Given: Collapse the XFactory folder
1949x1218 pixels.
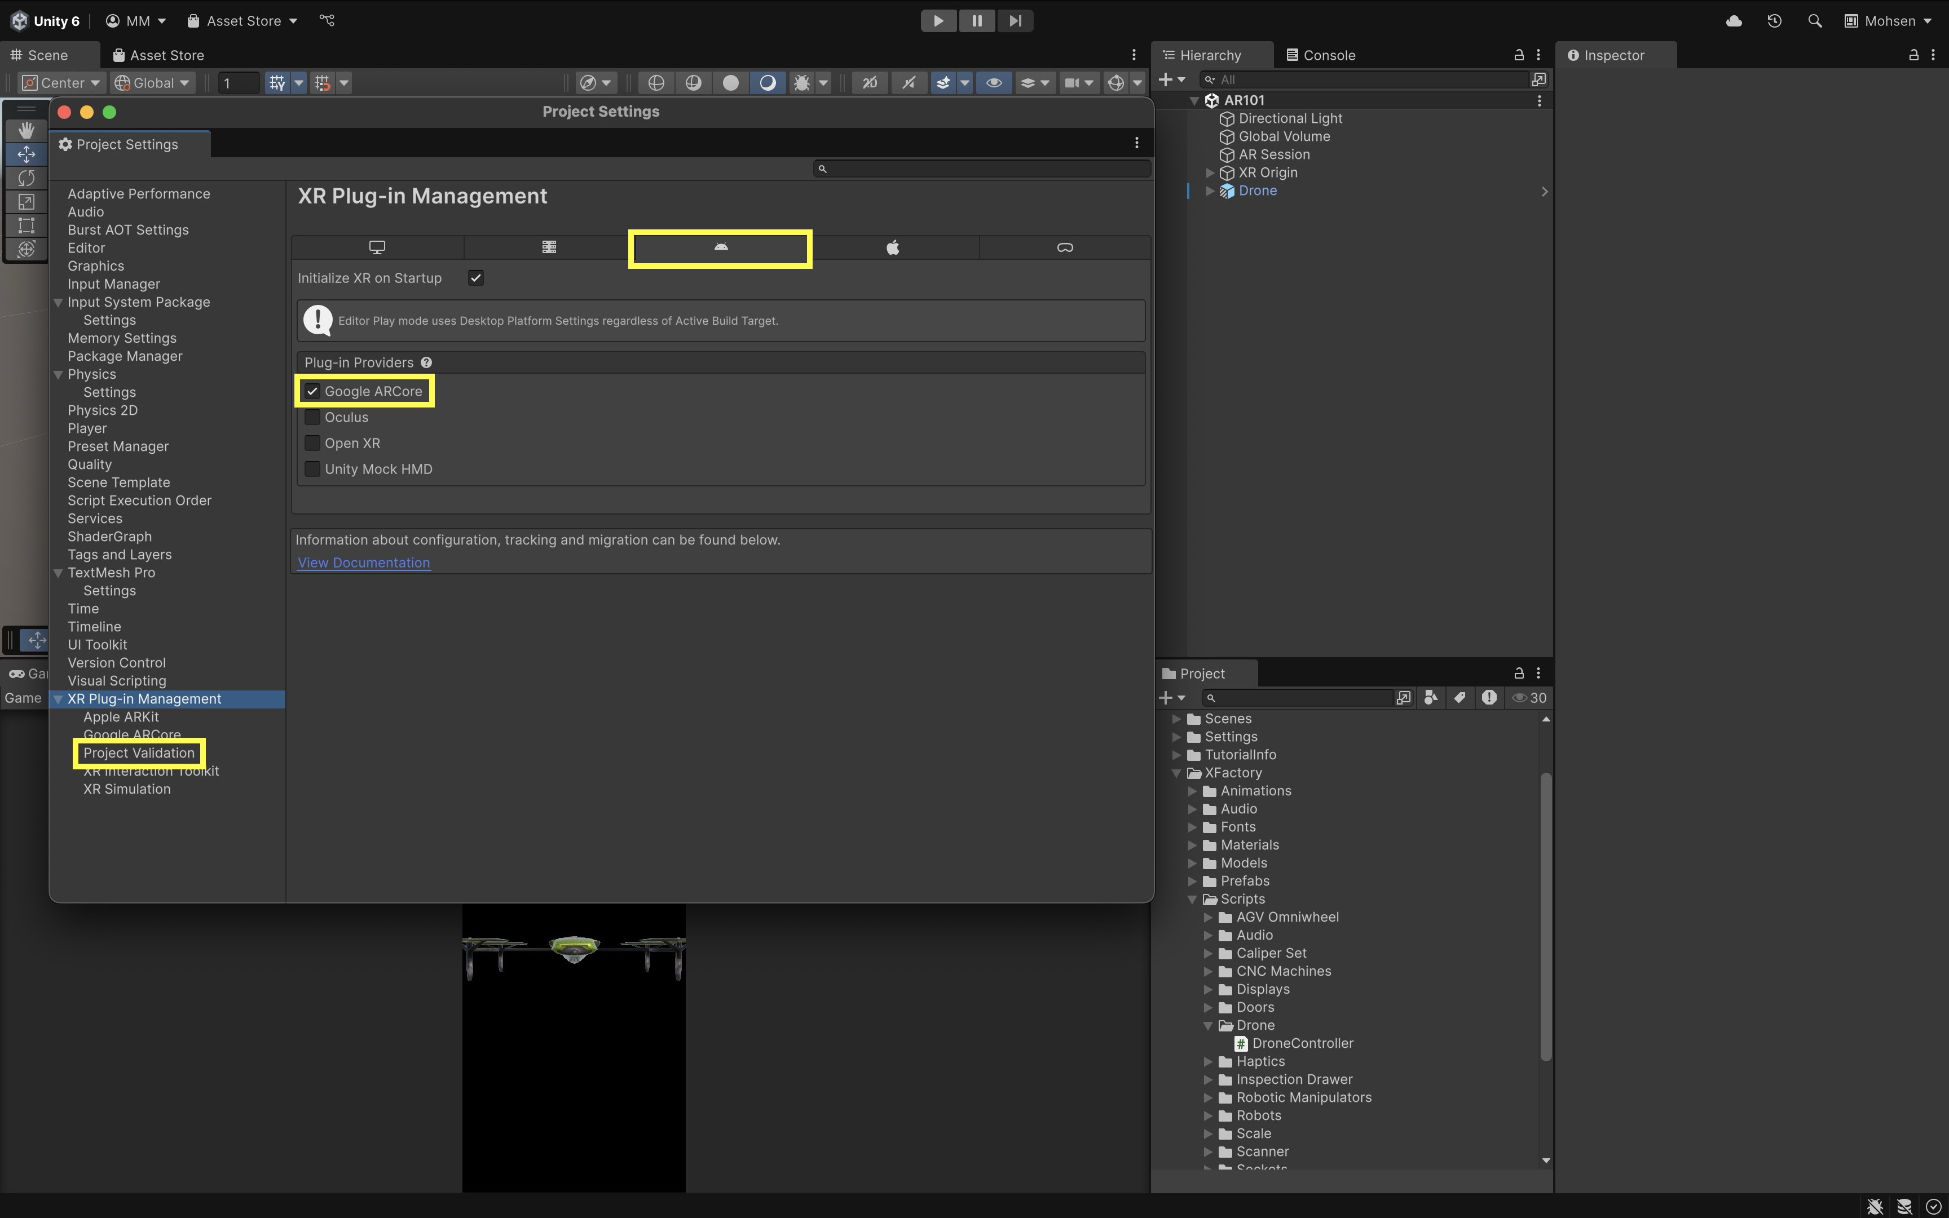Looking at the screenshot, I should click(1177, 773).
